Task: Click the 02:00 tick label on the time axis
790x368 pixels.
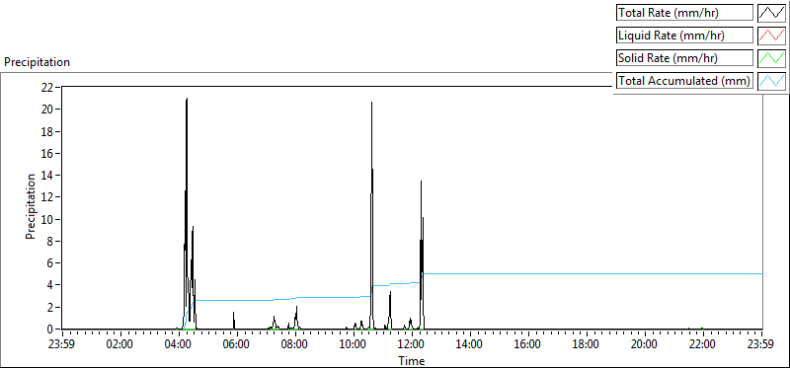Action: 119,345
